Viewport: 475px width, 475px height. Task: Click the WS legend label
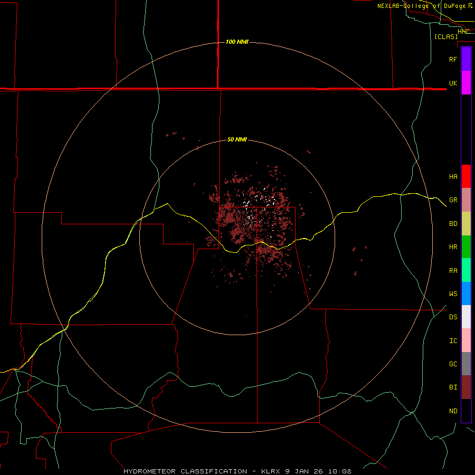[453, 293]
